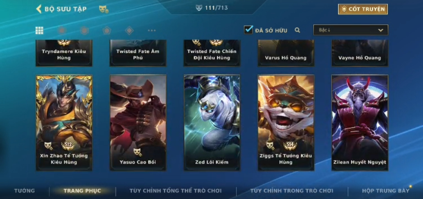The height and width of the screenshot is (199, 423).
Task: Switch to the Tướng tab
Action: 24,190
